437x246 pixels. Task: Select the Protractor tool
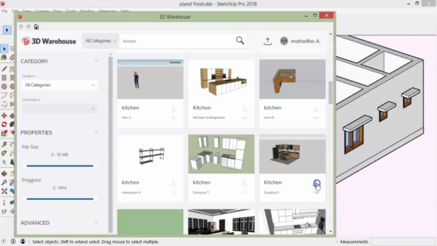(4, 153)
